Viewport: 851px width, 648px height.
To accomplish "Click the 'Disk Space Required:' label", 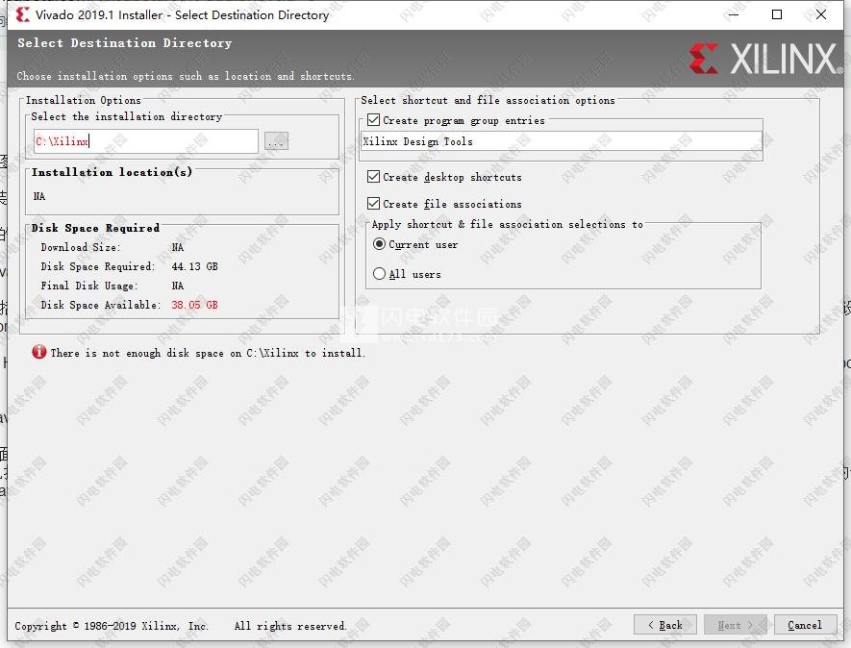I will pos(98,266).
